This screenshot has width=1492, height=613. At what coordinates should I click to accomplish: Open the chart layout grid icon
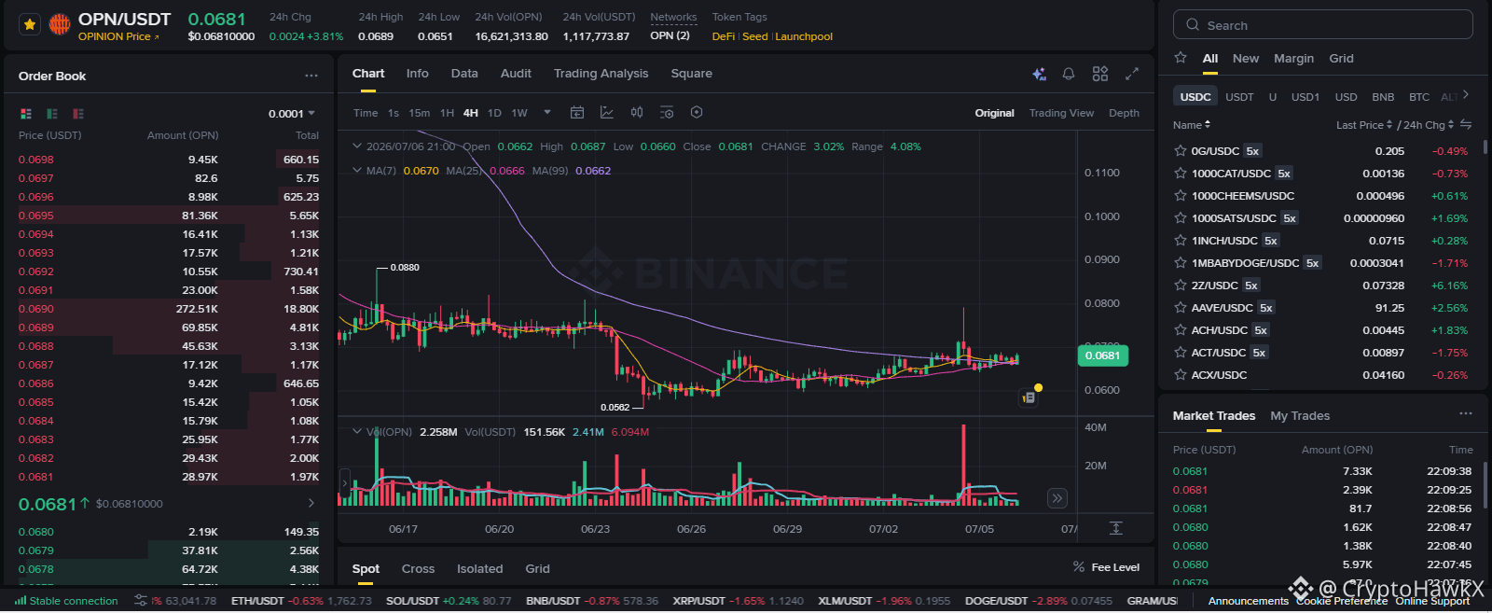tap(1100, 74)
